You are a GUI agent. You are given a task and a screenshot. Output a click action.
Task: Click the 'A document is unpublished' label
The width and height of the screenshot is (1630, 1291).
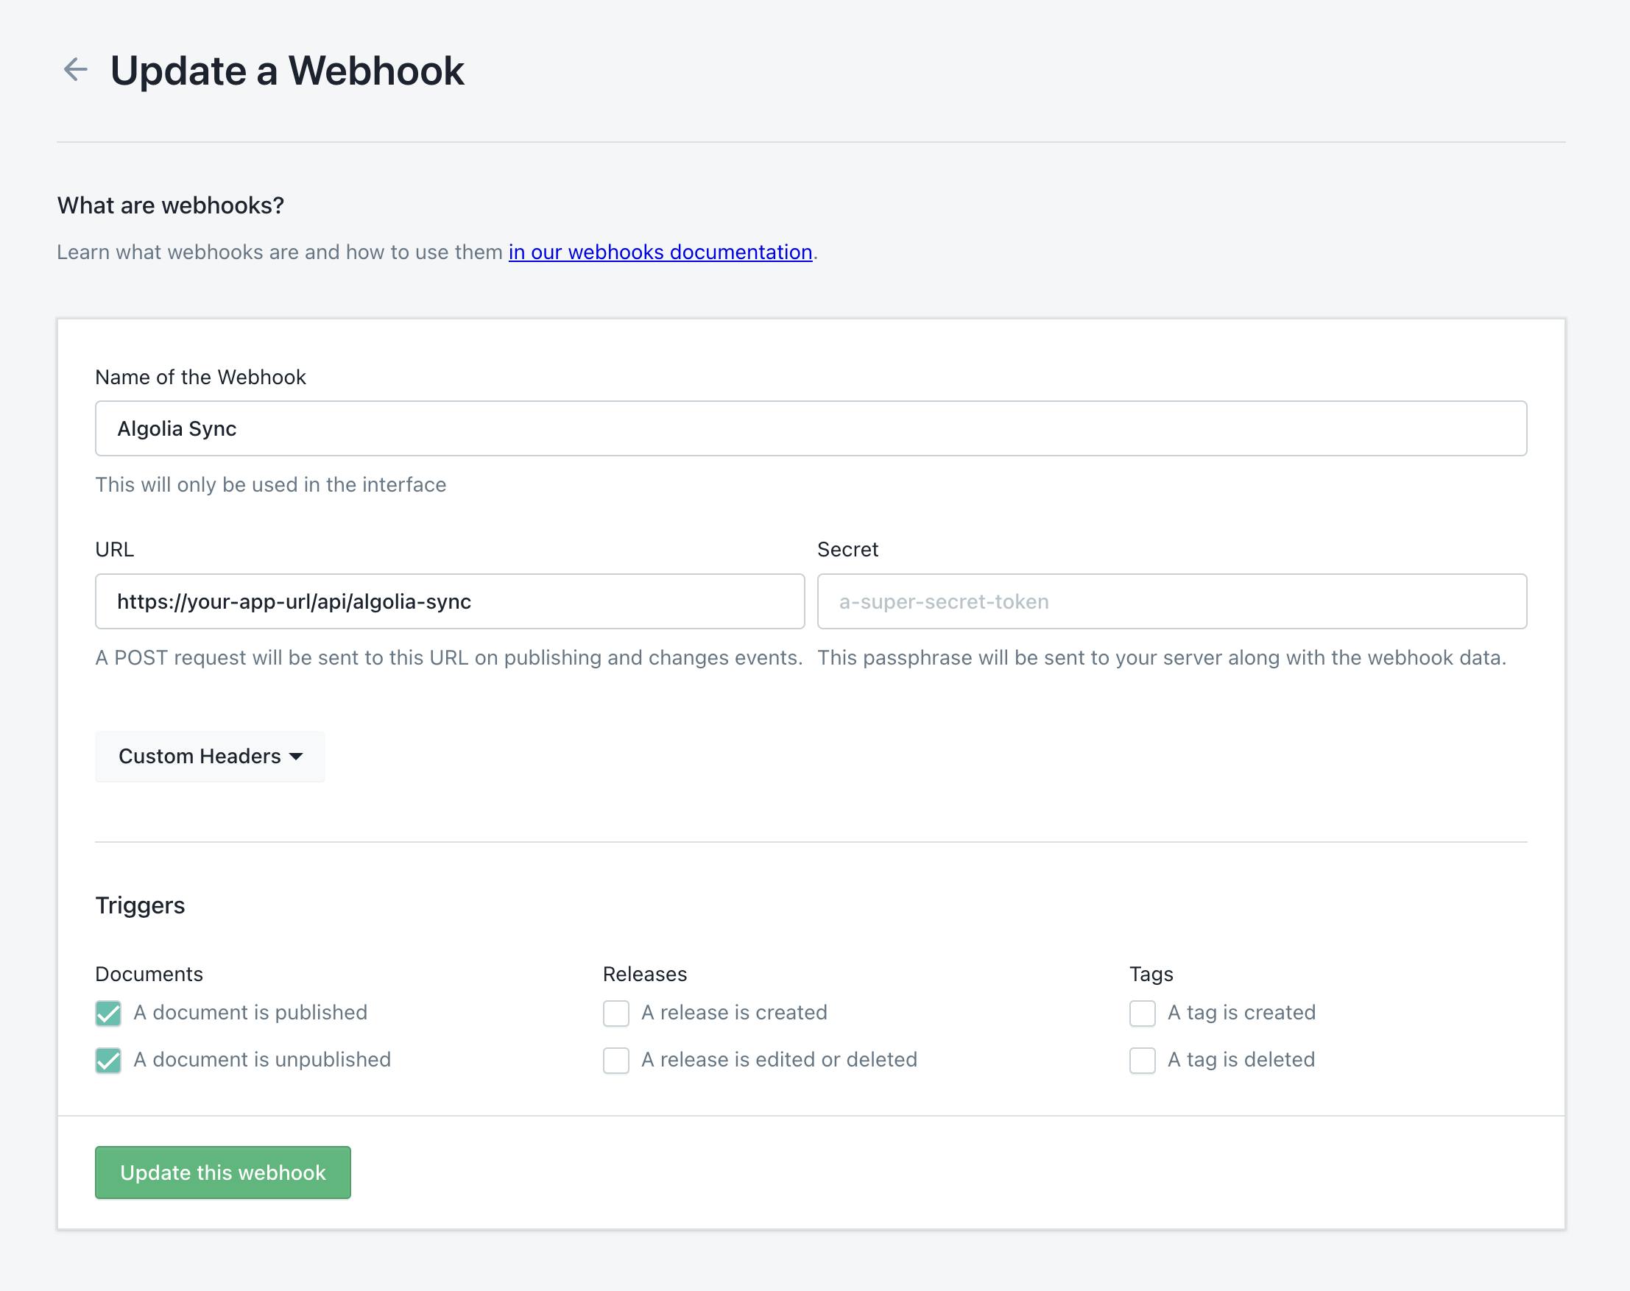tap(262, 1060)
